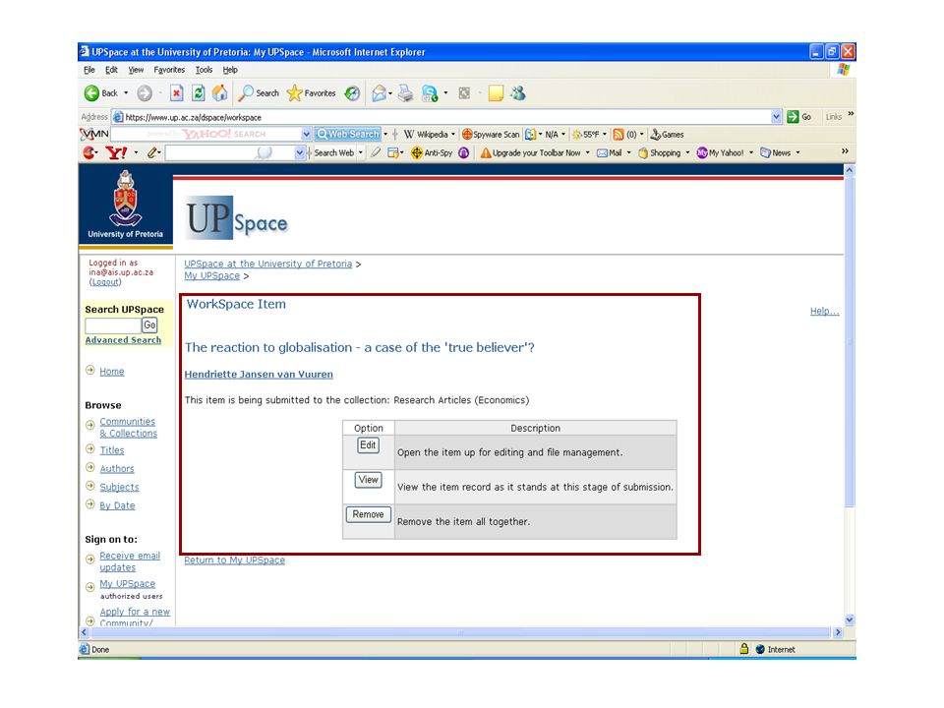Go to the browser Home page icon
Screen dimensions: 944x708
[x=219, y=92]
